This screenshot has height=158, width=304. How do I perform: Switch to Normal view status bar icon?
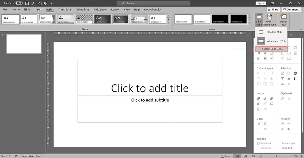point(238,156)
